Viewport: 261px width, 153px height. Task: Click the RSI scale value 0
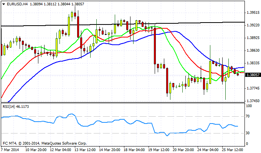[247, 144]
